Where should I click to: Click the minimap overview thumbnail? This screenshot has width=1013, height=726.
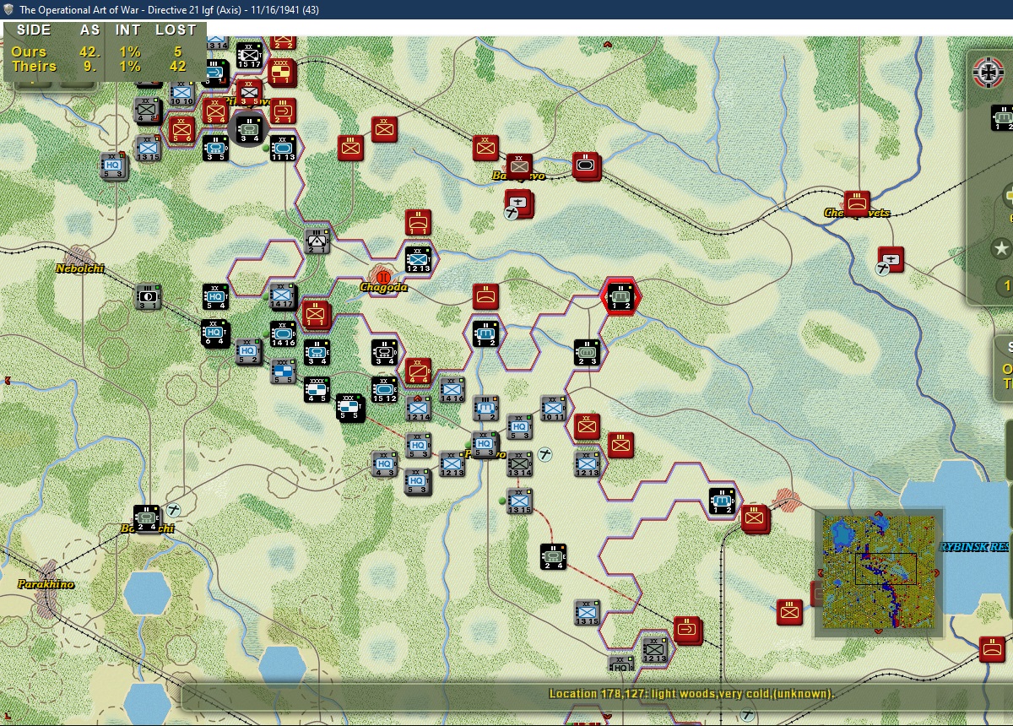point(878,572)
